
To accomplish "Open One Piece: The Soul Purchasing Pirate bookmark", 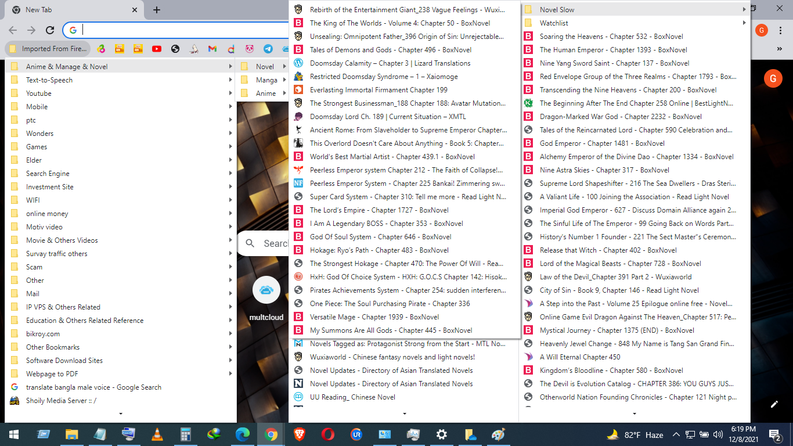I will click(x=405, y=304).
